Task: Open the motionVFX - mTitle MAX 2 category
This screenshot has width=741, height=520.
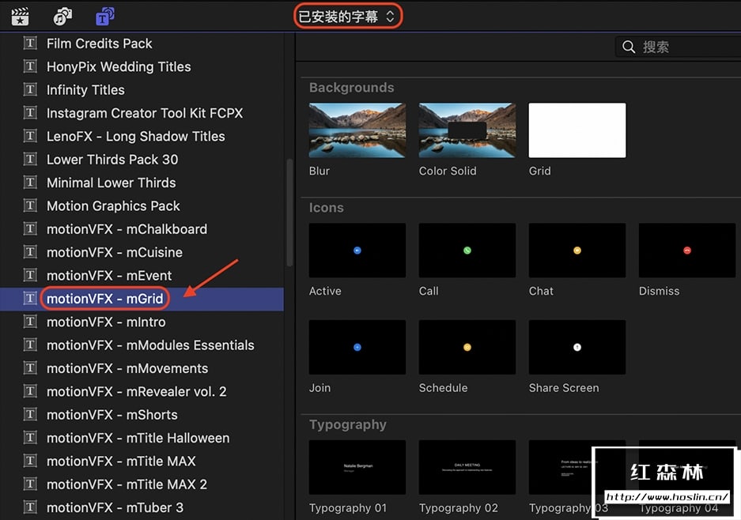Action: pyautogui.click(x=142, y=484)
